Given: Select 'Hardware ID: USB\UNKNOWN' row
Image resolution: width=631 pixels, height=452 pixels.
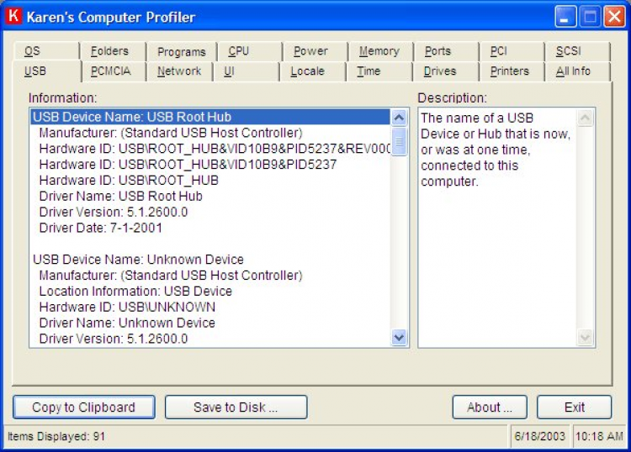Looking at the screenshot, I should click(210, 307).
